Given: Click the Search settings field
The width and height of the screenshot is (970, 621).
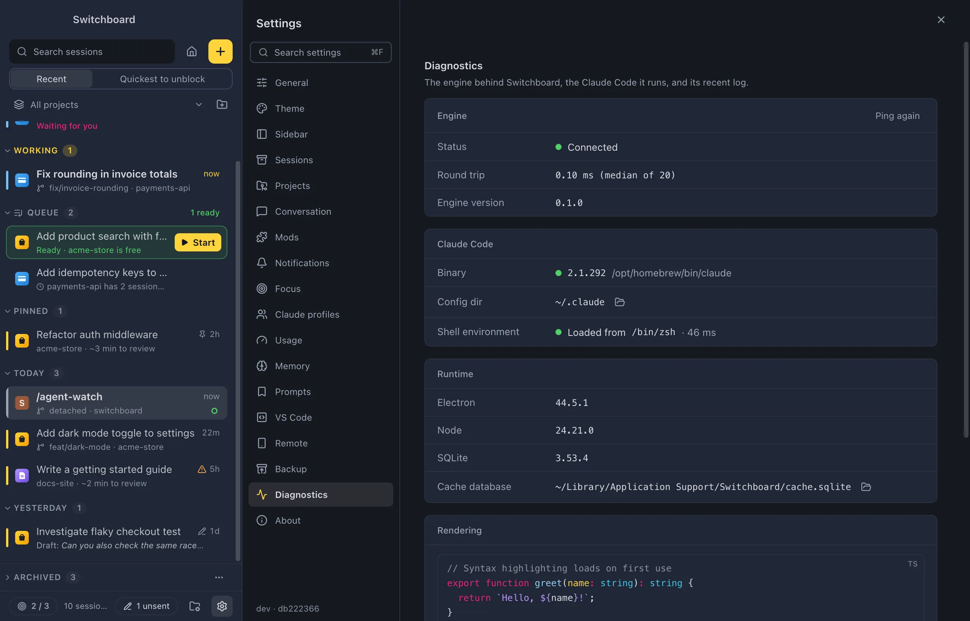Looking at the screenshot, I should pos(321,52).
